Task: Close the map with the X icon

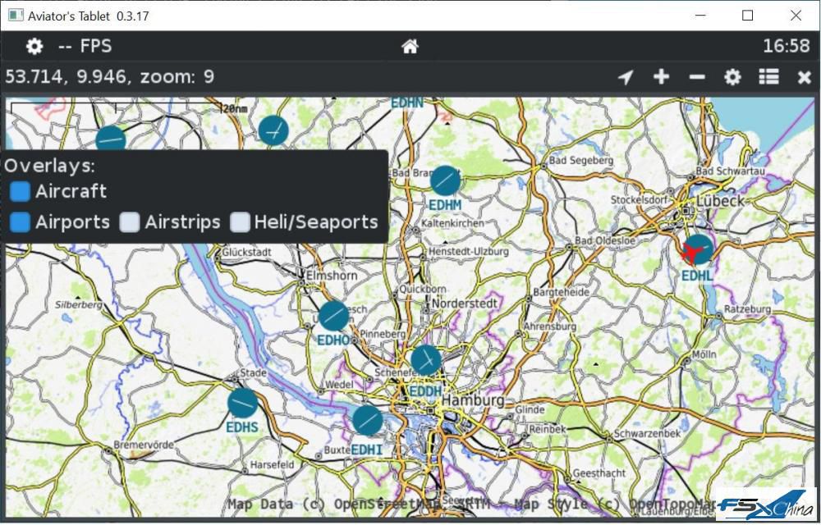Action: point(805,77)
